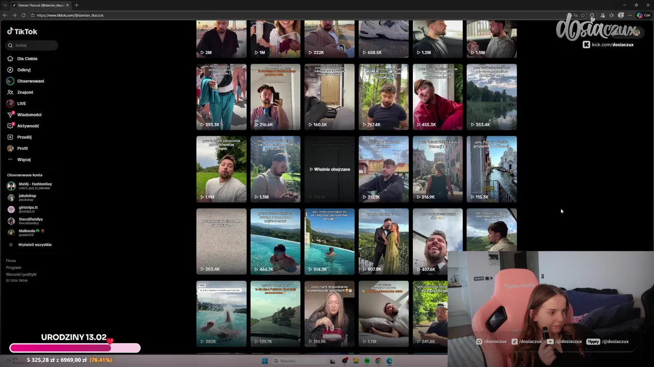Open Aktywność notifications icon

coord(10,126)
